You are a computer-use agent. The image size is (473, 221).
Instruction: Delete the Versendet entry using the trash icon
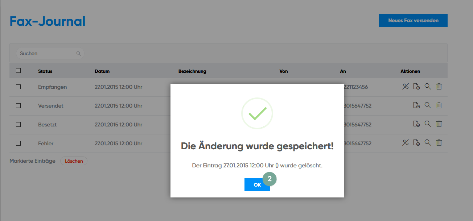coord(439,105)
